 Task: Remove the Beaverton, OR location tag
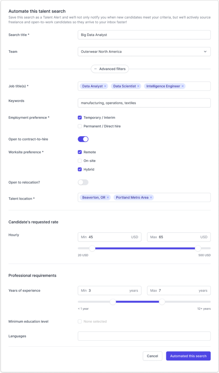108,197
